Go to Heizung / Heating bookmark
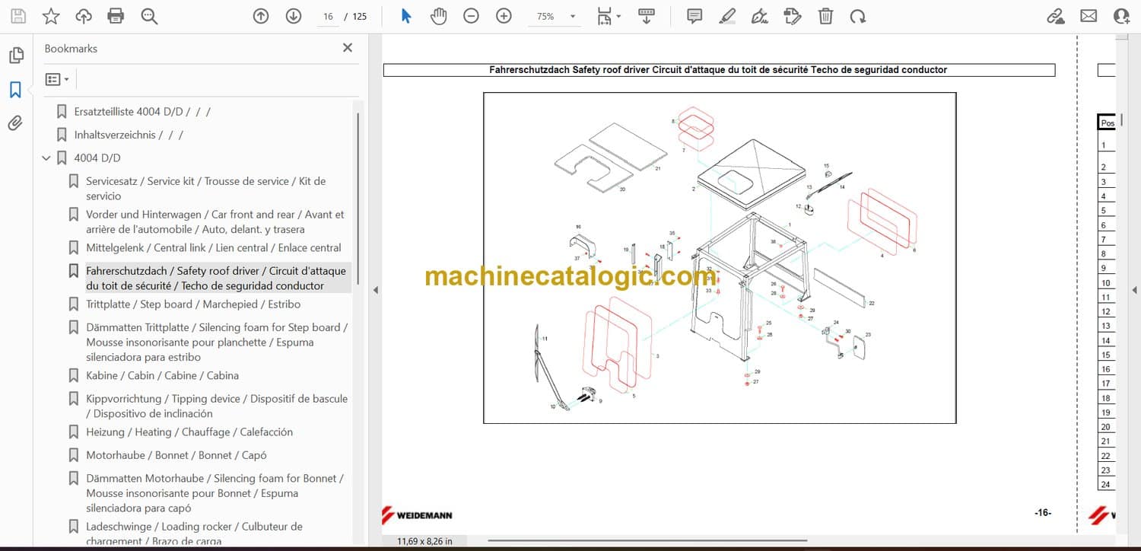 [x=189, y=432]
